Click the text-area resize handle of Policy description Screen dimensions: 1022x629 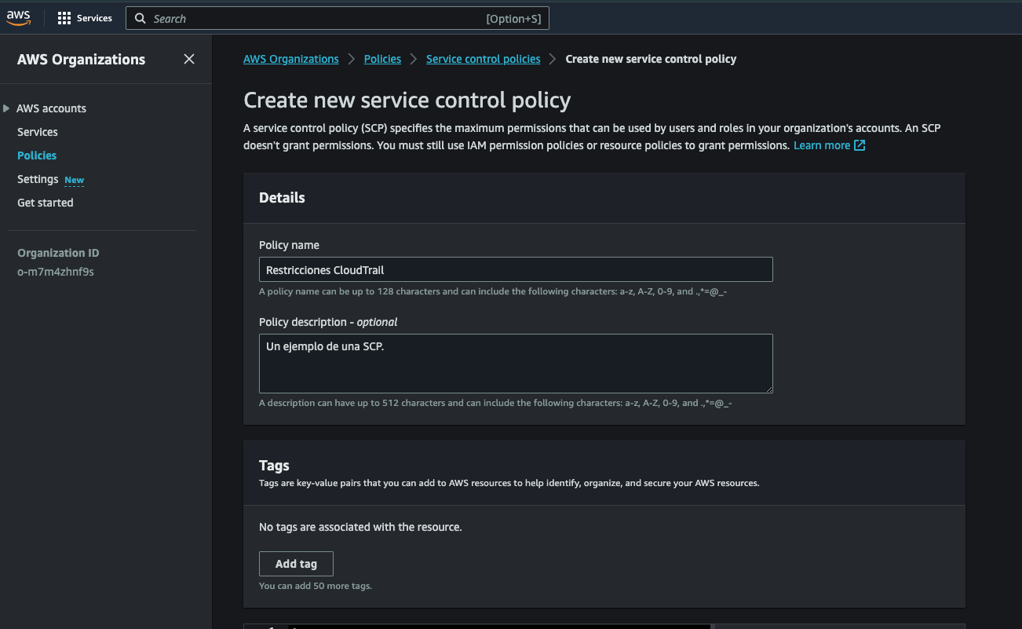768,389
